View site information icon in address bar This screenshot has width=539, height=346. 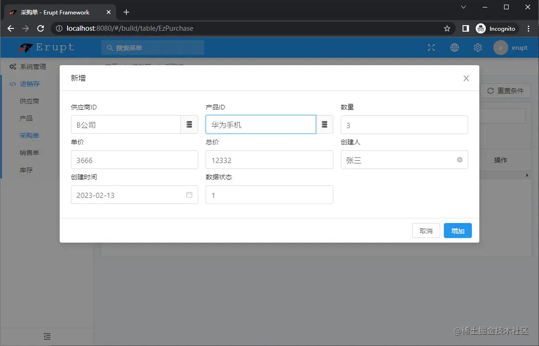[59, 28]
